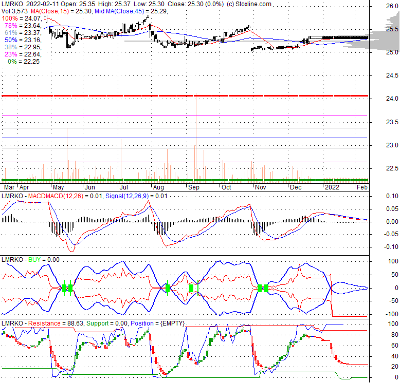The height and width of the screenshot is (383, 400).
Task: Click the Vol 3,573 label
Action: [15, 11]
